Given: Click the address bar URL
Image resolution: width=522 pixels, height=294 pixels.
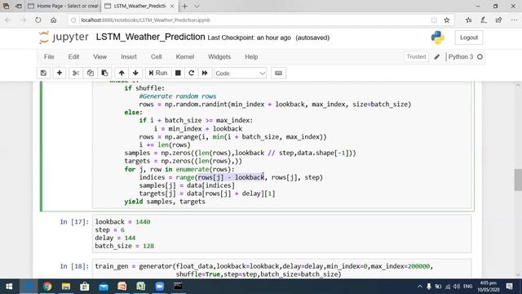Looking at the screenshot, I should click(x=145, y=20).
